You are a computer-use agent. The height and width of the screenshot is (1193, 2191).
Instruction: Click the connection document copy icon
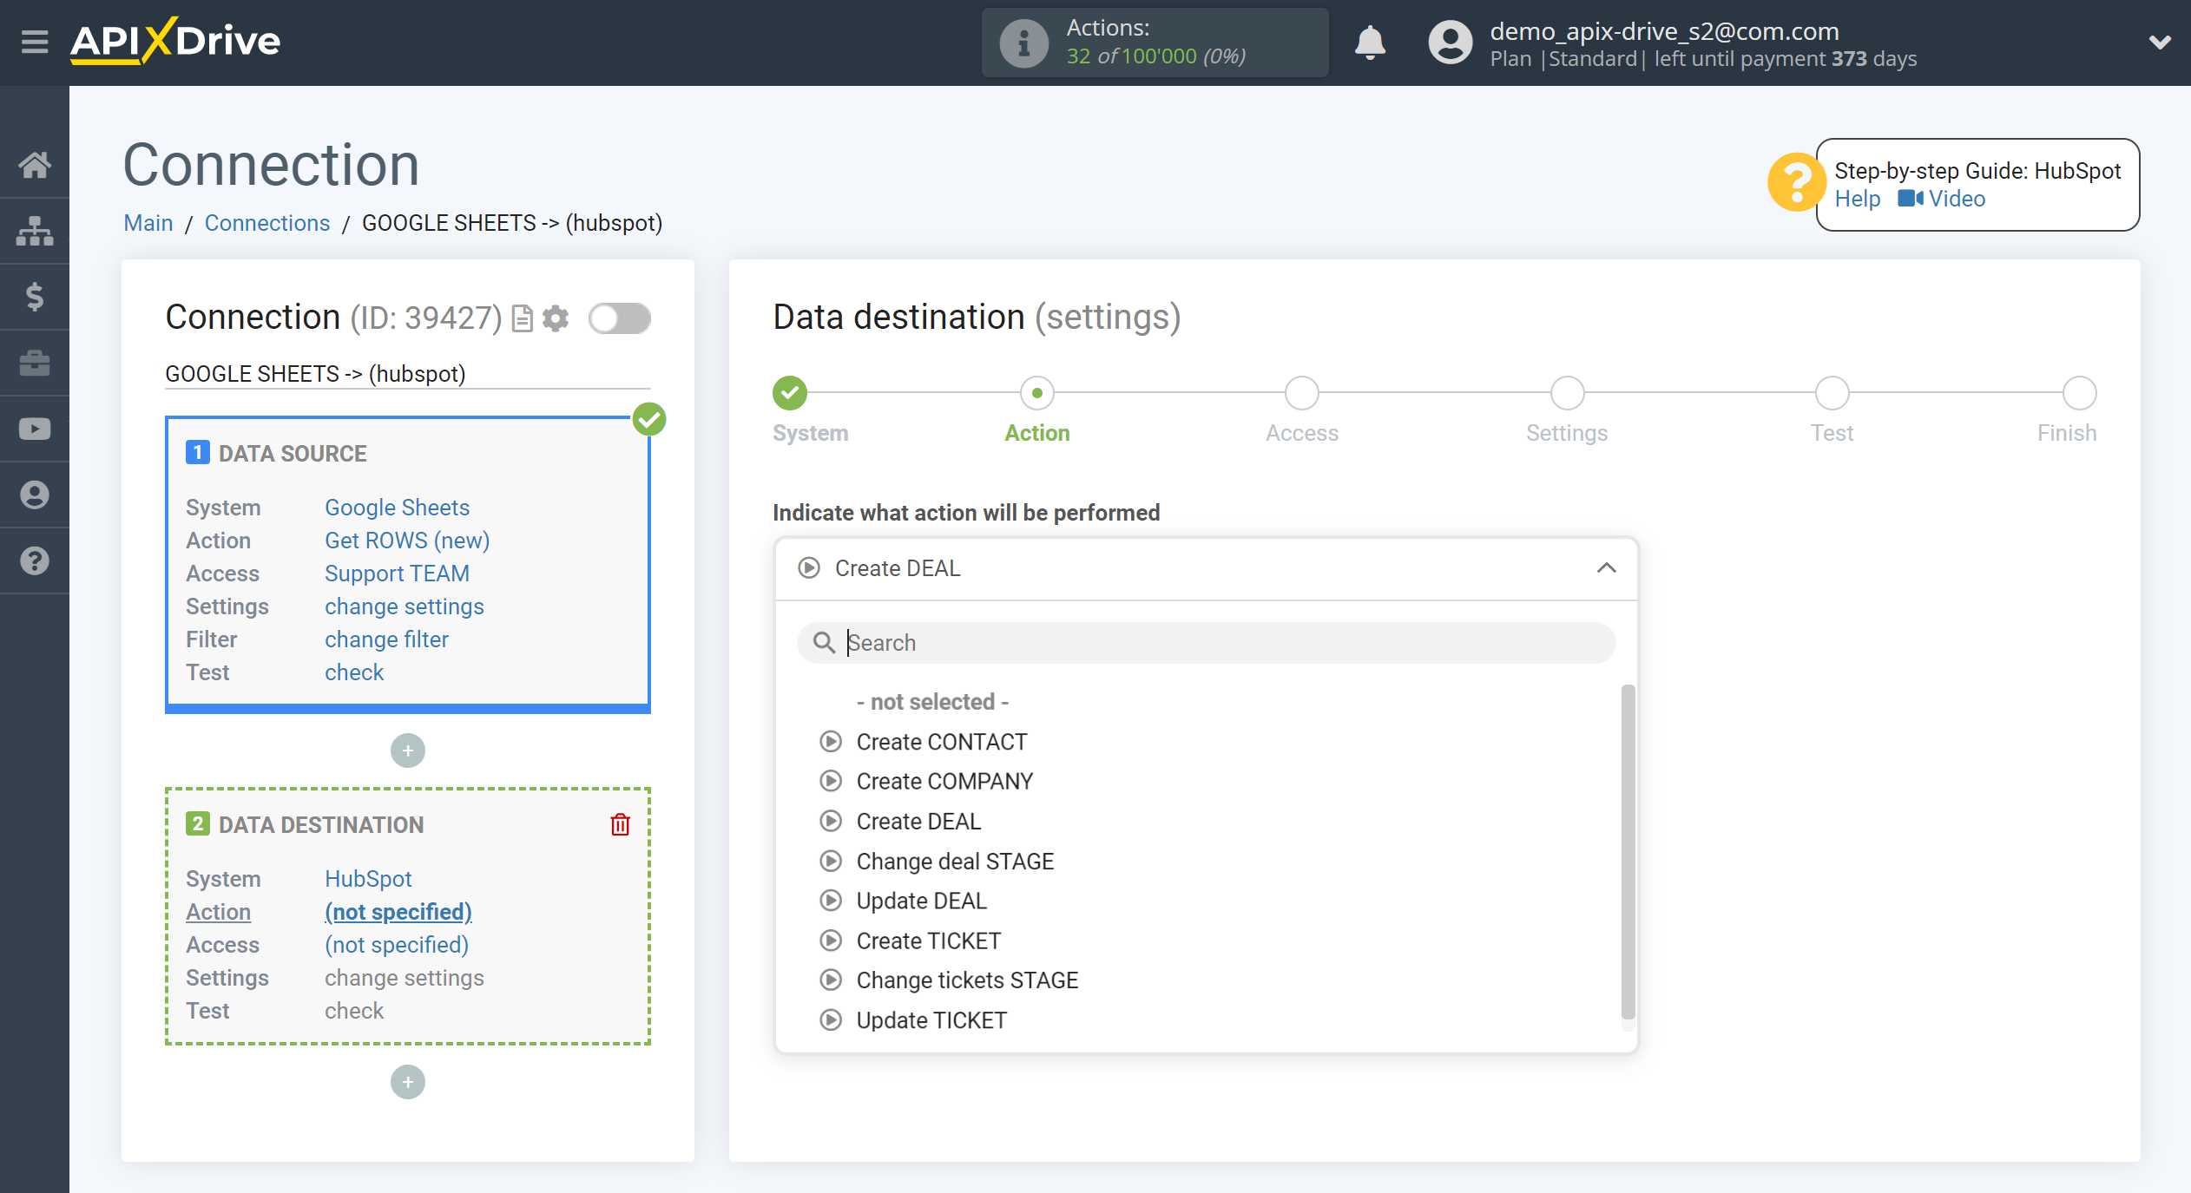pos(522,318)
